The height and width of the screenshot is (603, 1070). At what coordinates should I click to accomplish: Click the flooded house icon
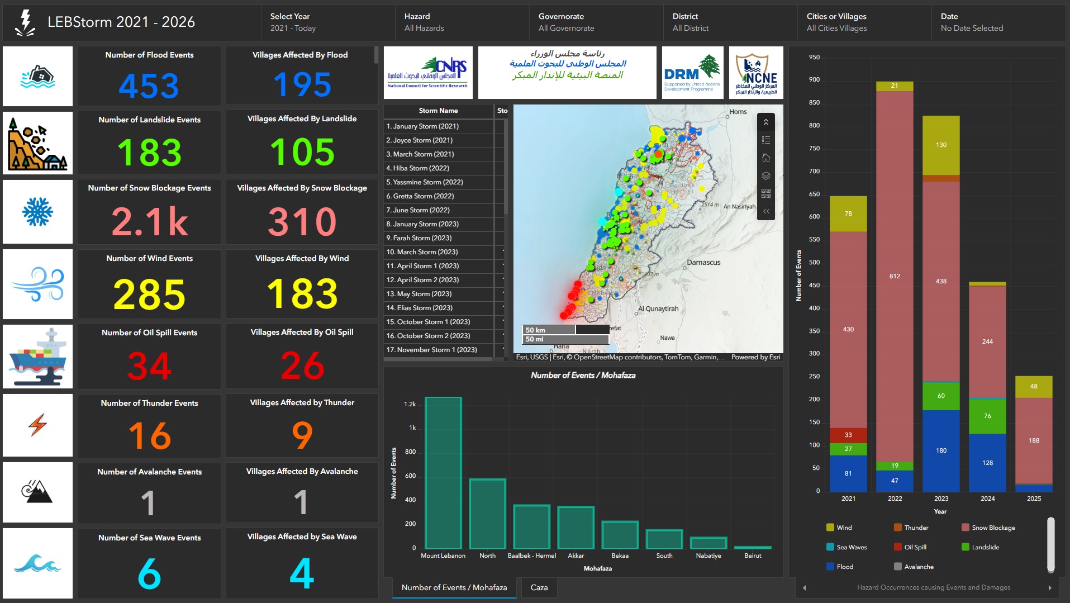click(37, 77)
